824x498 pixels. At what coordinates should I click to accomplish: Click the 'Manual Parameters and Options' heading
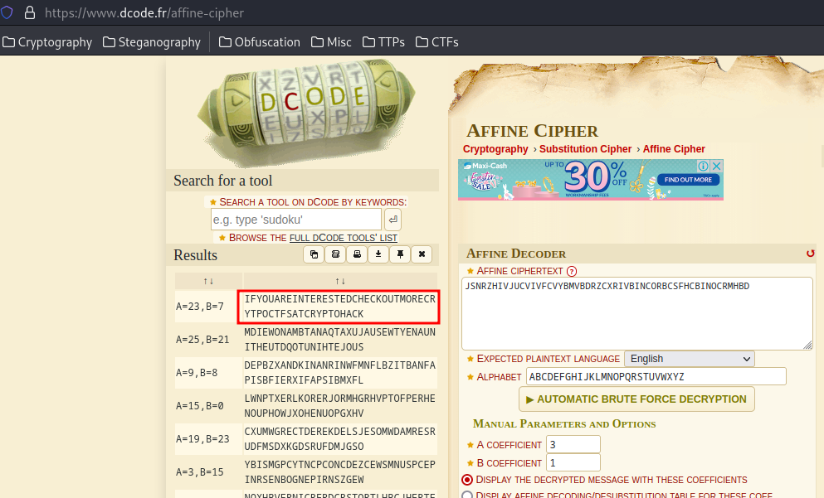(x=564, y=423)
